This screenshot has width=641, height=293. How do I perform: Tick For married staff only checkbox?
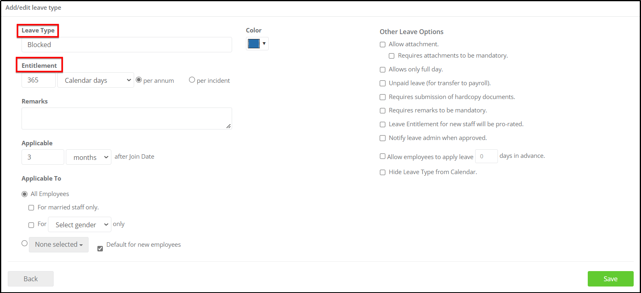point(31,208)
